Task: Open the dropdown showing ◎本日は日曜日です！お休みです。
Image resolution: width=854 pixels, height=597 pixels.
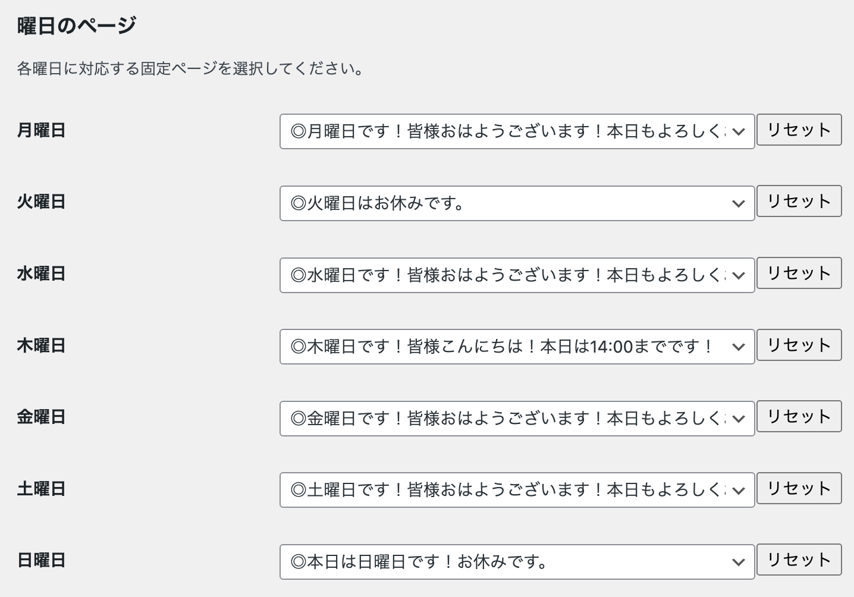Action: [x=517, y=562]
